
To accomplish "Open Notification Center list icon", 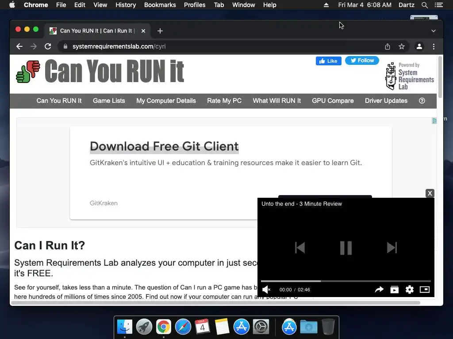I will pyautogui.click(x=438, y=5).
